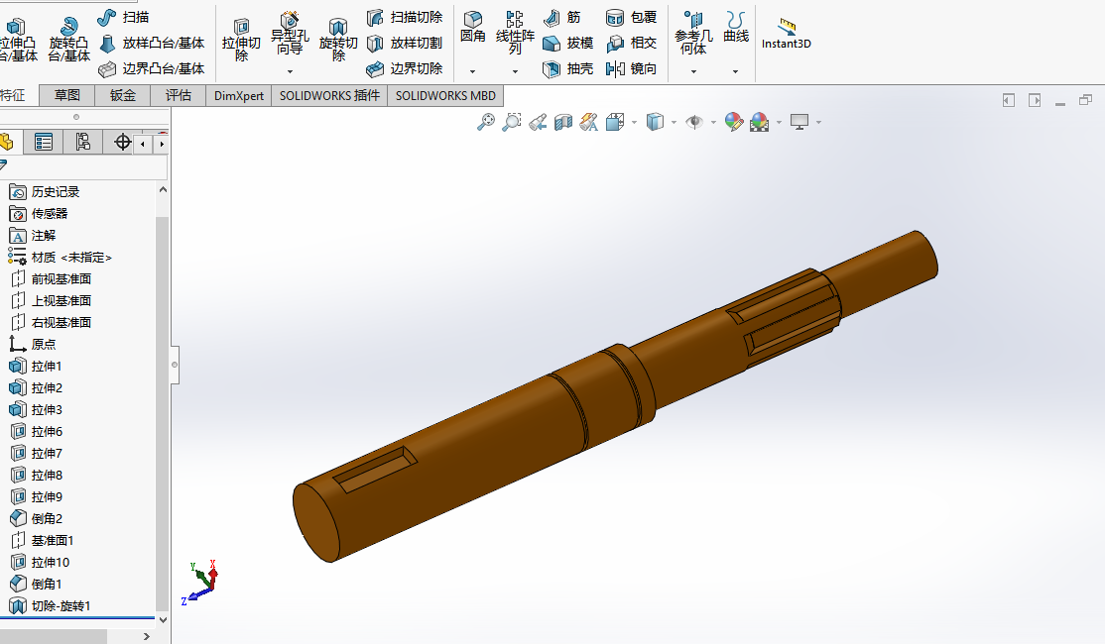Choose the 边界凸台/基体 boundary boss tool

point(152,68)
